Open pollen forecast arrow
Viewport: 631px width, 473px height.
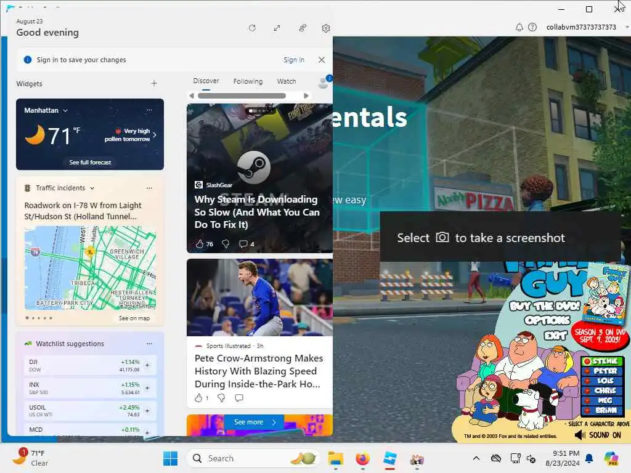[155, 135]
